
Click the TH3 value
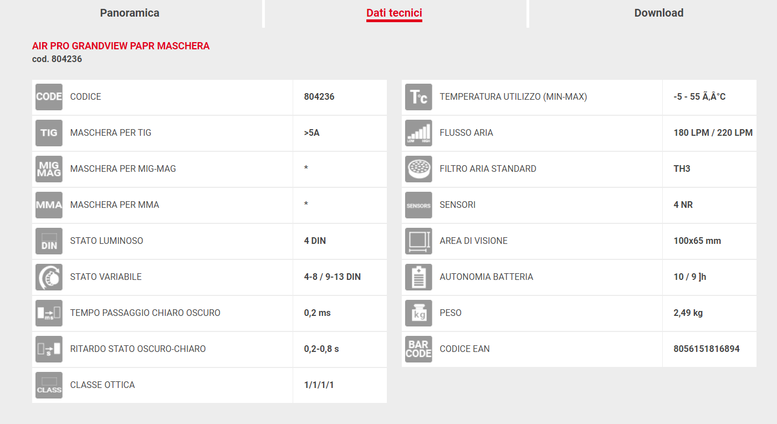(682, 169)
